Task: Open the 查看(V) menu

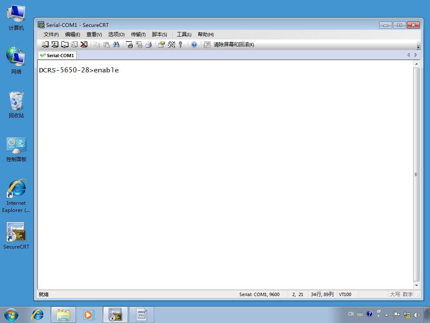Action: pos(94,34)
